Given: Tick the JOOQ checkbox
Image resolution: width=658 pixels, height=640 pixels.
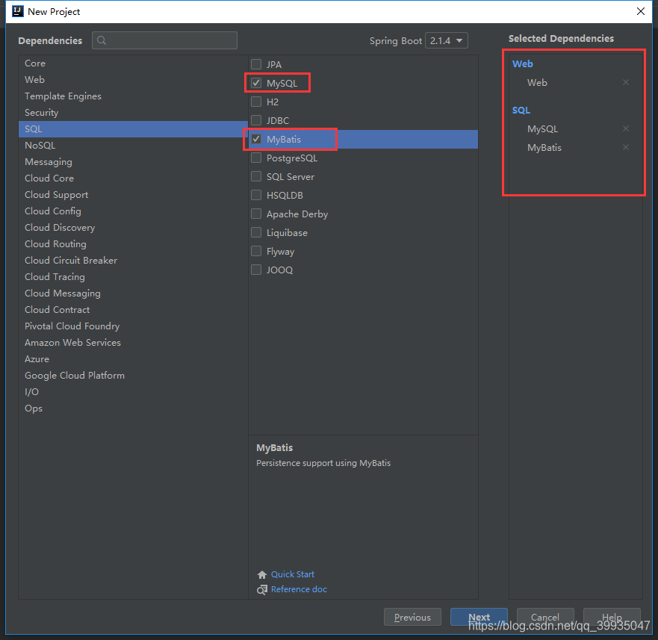Looking at the screenshot, I should 256,270.
